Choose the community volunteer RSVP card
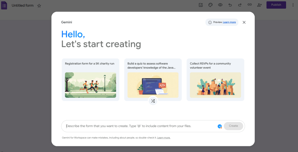 click(x=215, y=80)
